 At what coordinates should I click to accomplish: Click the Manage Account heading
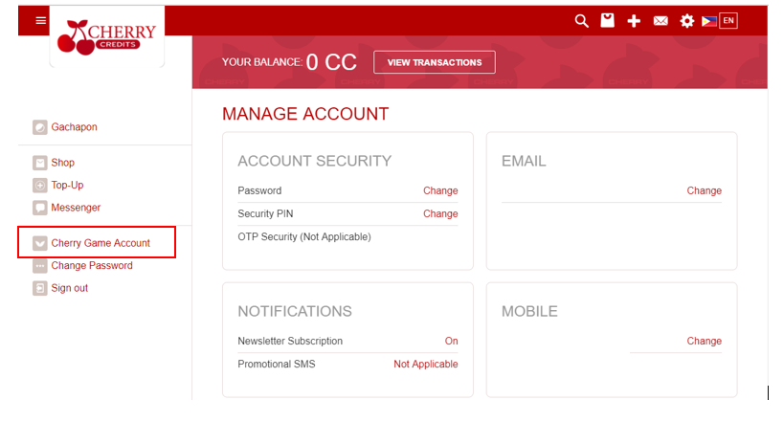305,114
